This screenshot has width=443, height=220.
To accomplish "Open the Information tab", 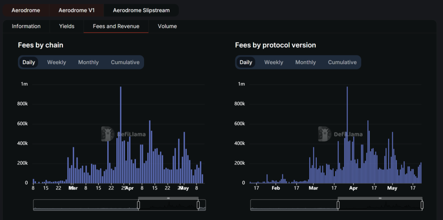I will pos(26,26).
